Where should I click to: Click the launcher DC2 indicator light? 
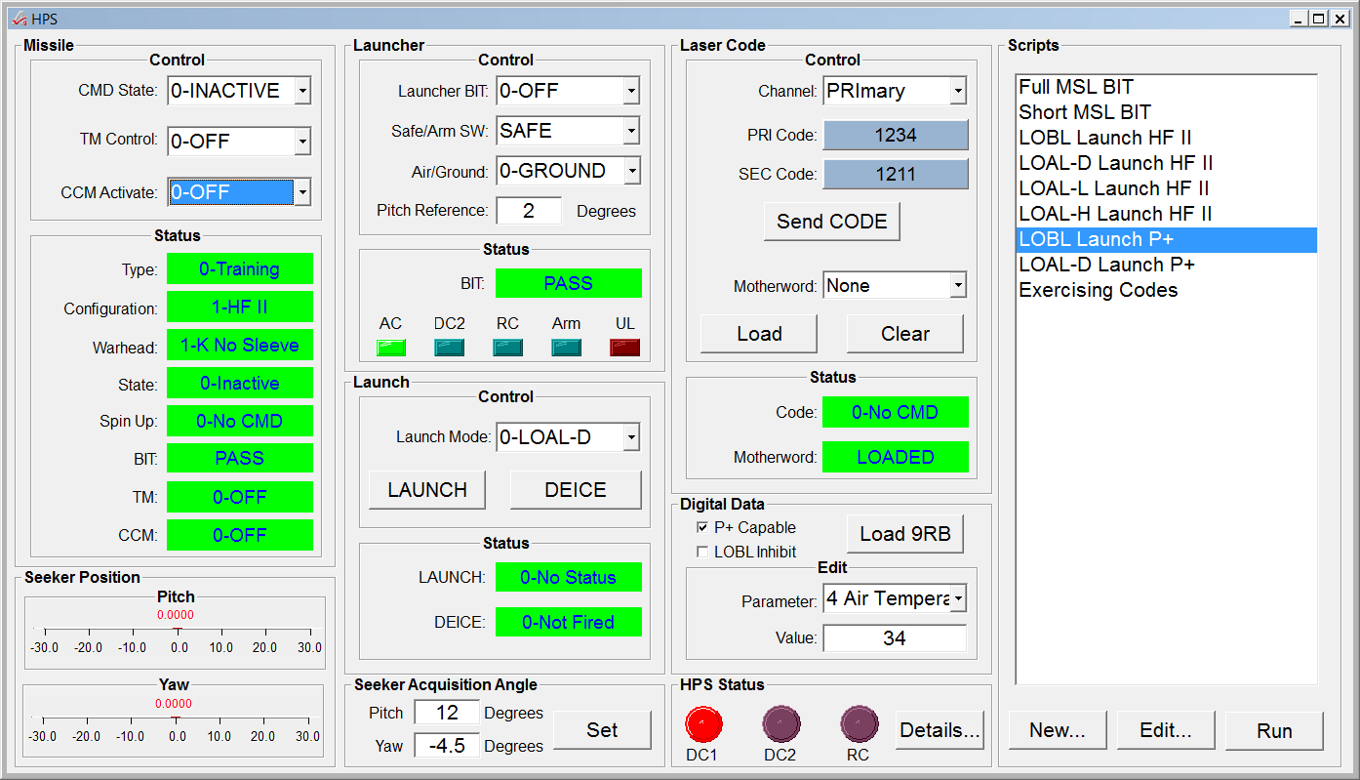pos(449,347)
